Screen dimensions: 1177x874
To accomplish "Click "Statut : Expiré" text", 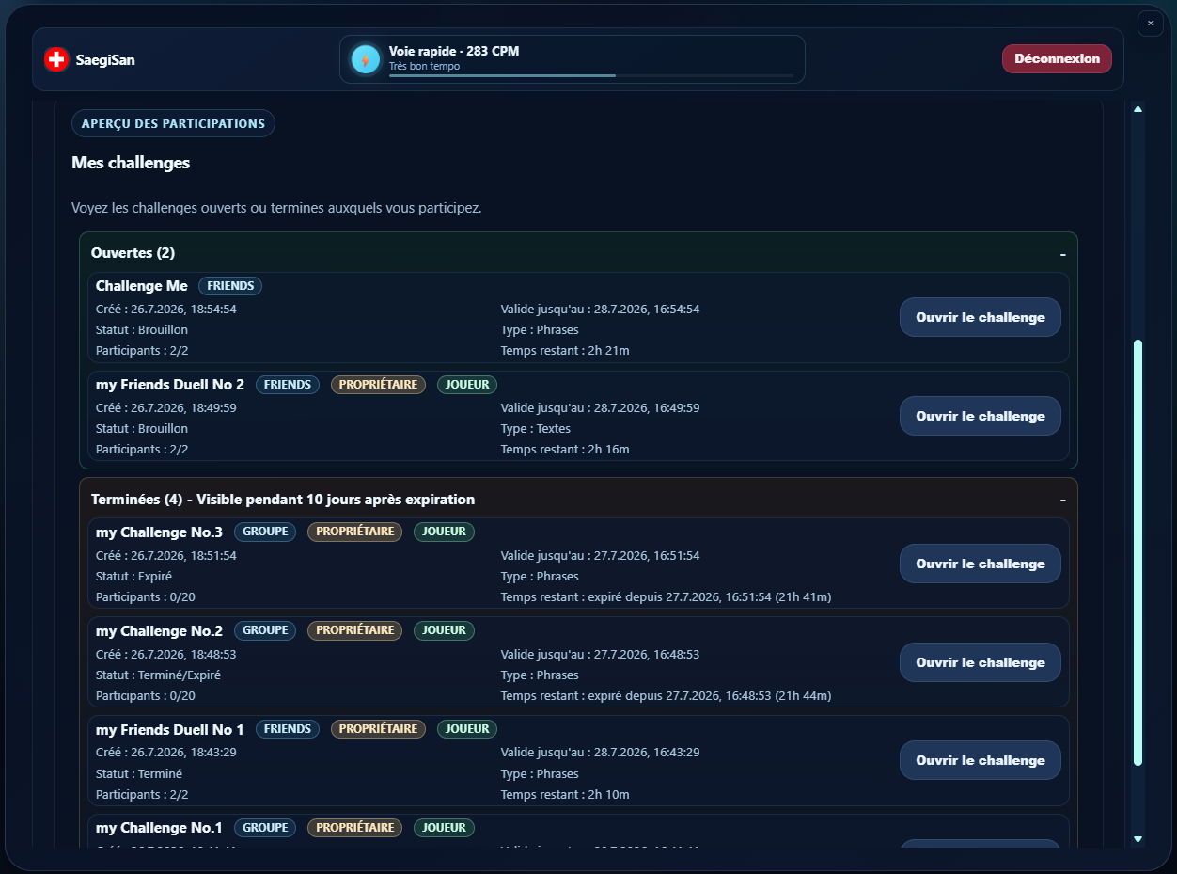I will pyautogui.click(x=133, y=577).
